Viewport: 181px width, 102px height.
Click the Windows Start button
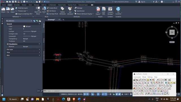point(4,99)
